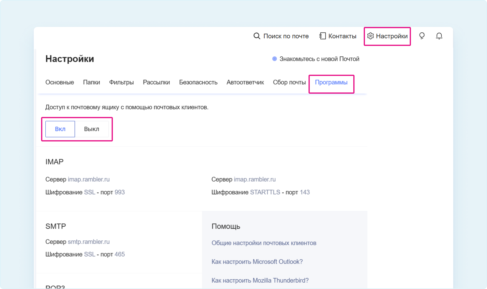The image size is (487, 289).
Task: Click Знакомьтесь с новой Почтой text
Action: coord(319,59)
